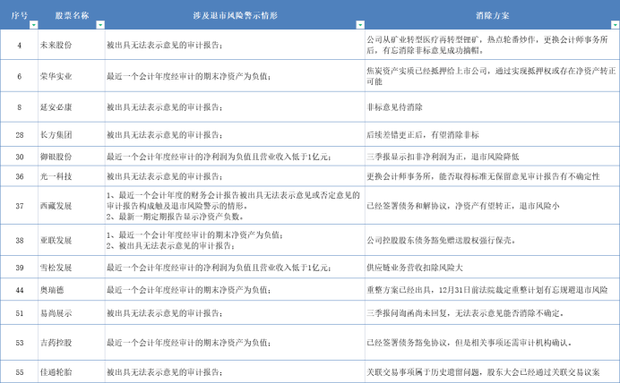Viewport: 620px width, 383px height.
Task: Click the cell 延安必康
Action: [72, 107]
